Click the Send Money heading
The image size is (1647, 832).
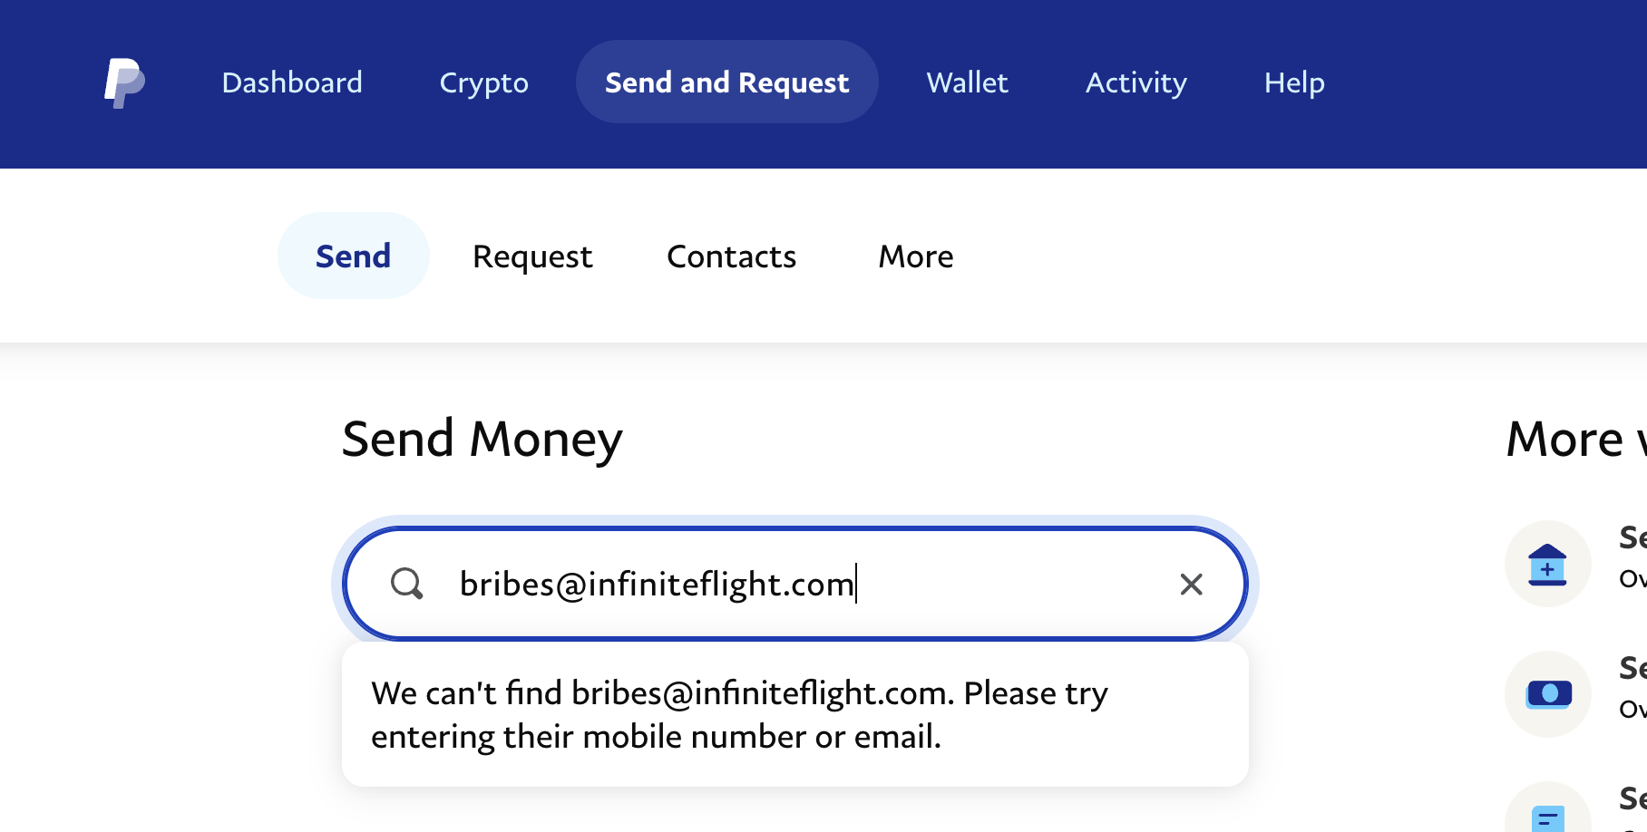point(482,440)
